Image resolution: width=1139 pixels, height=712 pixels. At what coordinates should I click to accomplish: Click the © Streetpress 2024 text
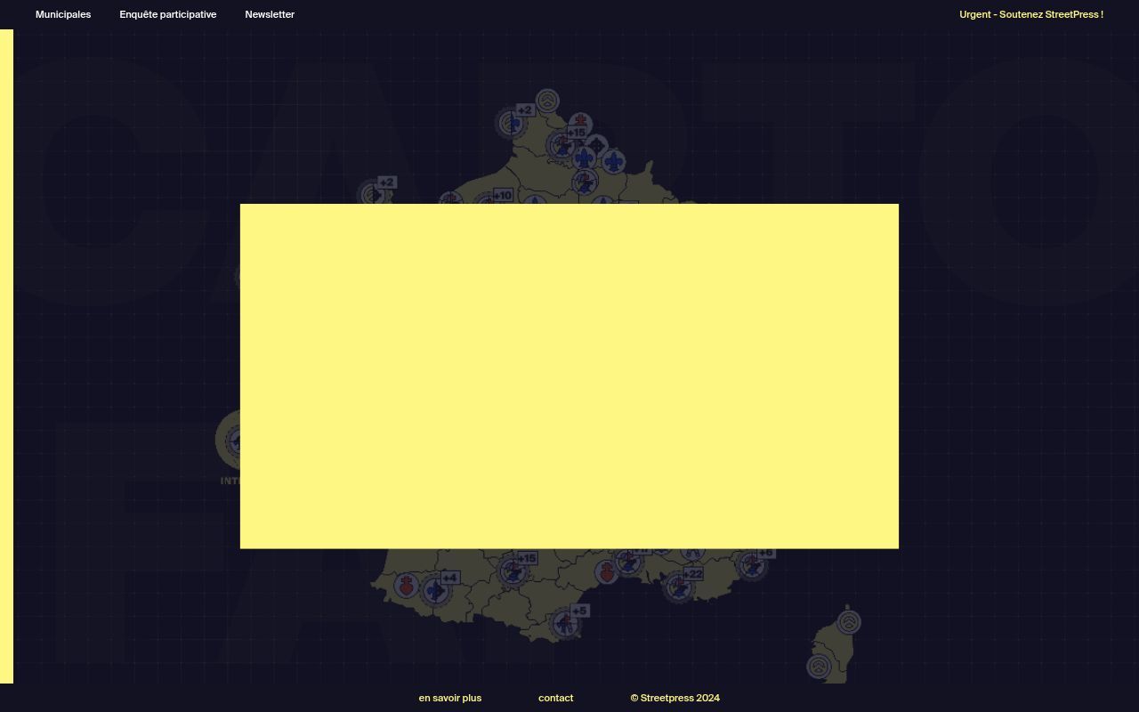tap(675, 698)
